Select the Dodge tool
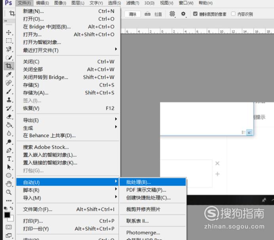Screen dimensions: 274x240 pos(9,142)
